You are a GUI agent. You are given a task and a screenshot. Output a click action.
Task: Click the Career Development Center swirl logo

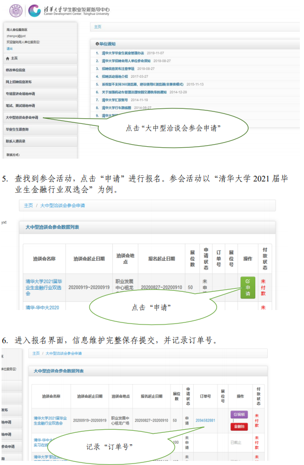(34, 10)
